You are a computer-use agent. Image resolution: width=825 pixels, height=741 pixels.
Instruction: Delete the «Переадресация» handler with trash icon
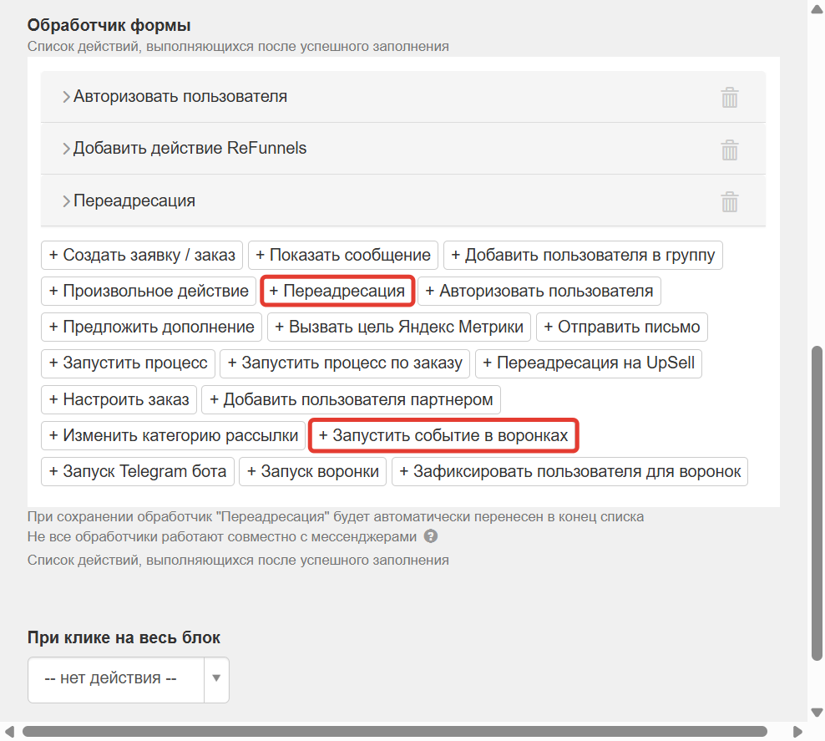[729, 200]
